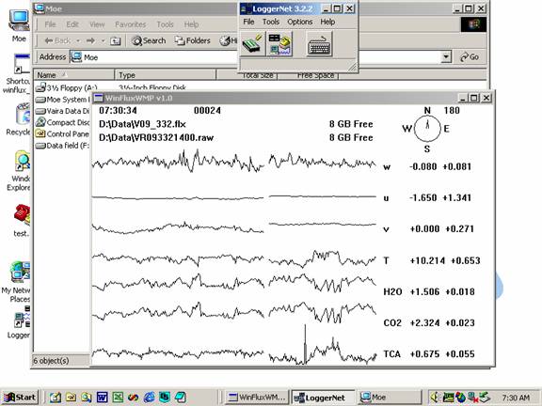The width and height of the screenshot is (542, 406).
Task: Launch Internet Explorer from quick launch
Action: coord(150,398)
